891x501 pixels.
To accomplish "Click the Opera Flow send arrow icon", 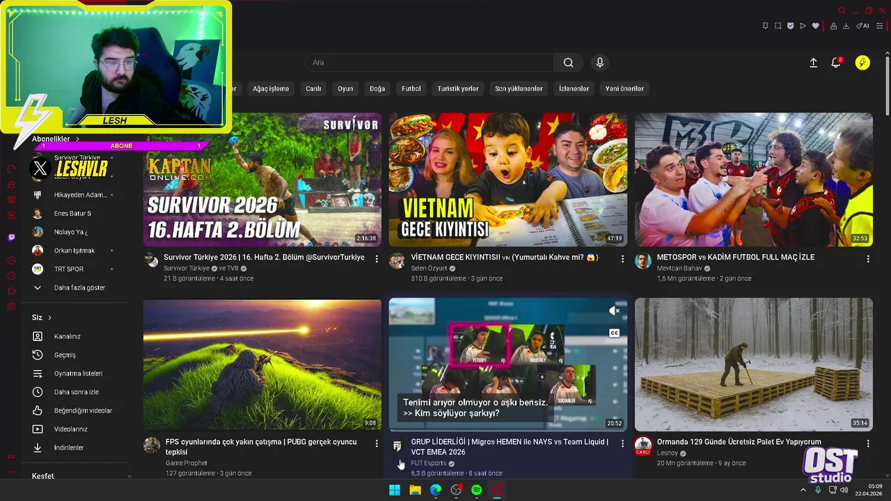I will point(803,26).
